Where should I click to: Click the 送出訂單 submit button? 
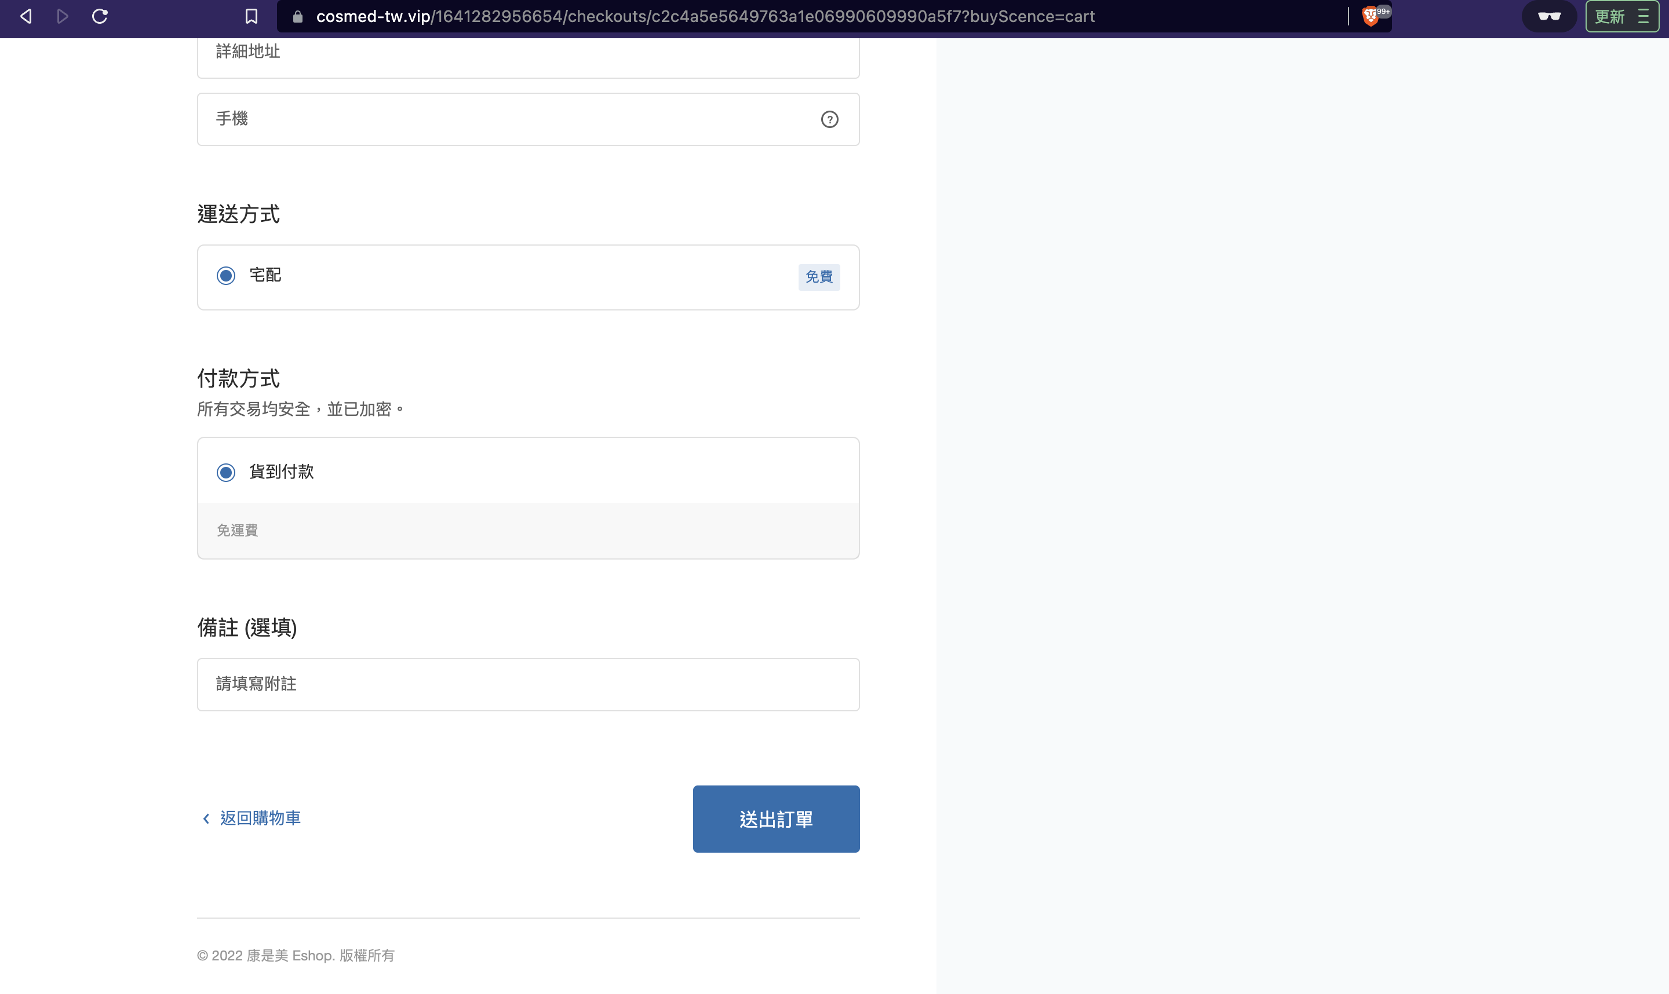pyautogui.click(x=776, y=818)
